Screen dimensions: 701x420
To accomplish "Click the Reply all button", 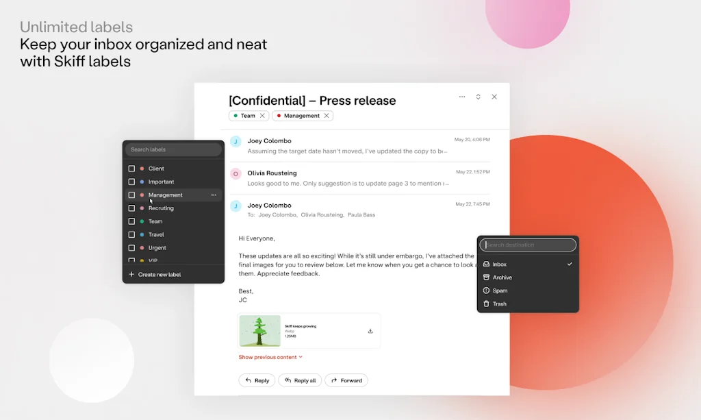I will click(x=300, y=380).
